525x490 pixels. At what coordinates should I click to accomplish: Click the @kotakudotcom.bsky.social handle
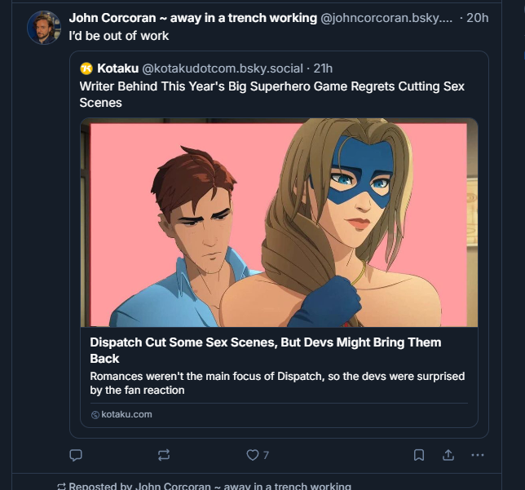[223, 68]
